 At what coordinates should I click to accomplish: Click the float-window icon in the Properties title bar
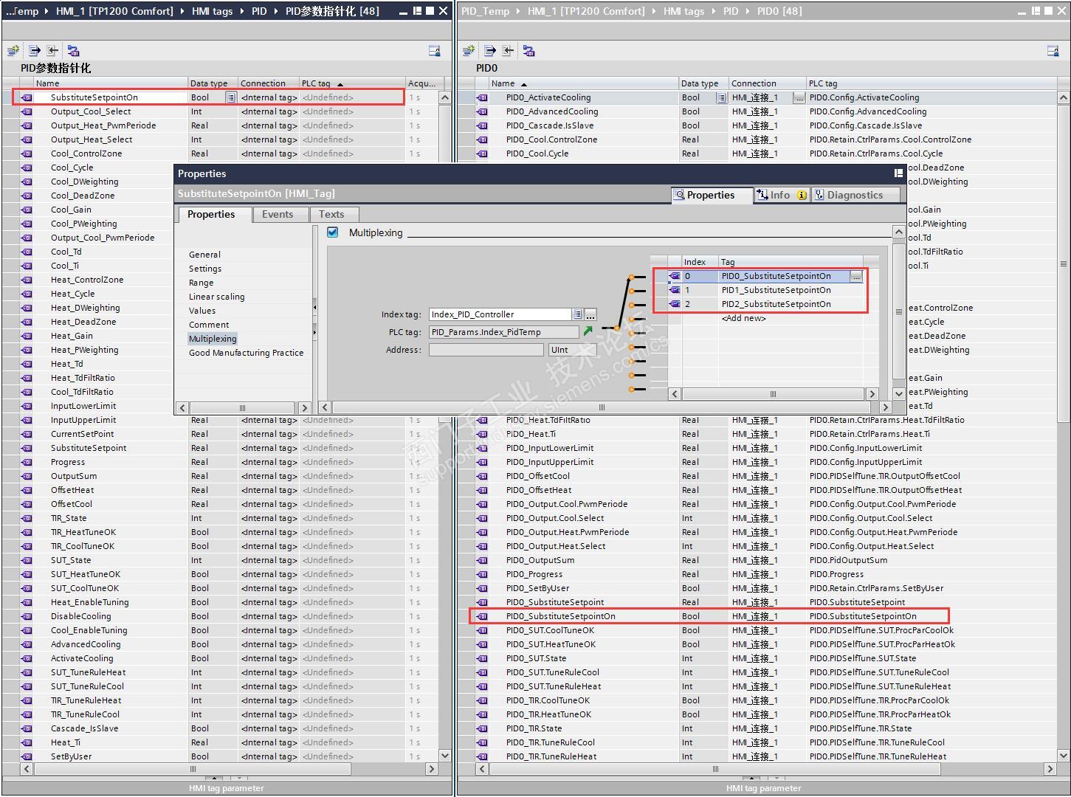pos(898,173)
